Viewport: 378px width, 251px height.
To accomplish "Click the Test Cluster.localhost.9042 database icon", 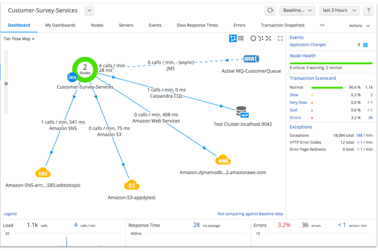I will tap(242, 111).
